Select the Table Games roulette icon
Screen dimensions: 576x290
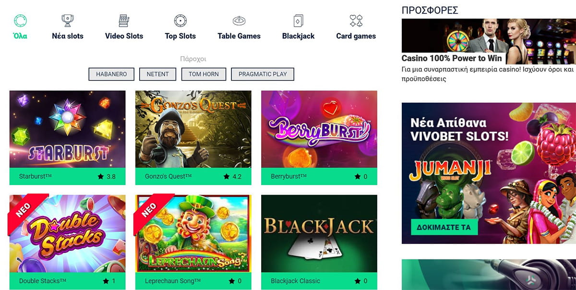tap(239, 21)
